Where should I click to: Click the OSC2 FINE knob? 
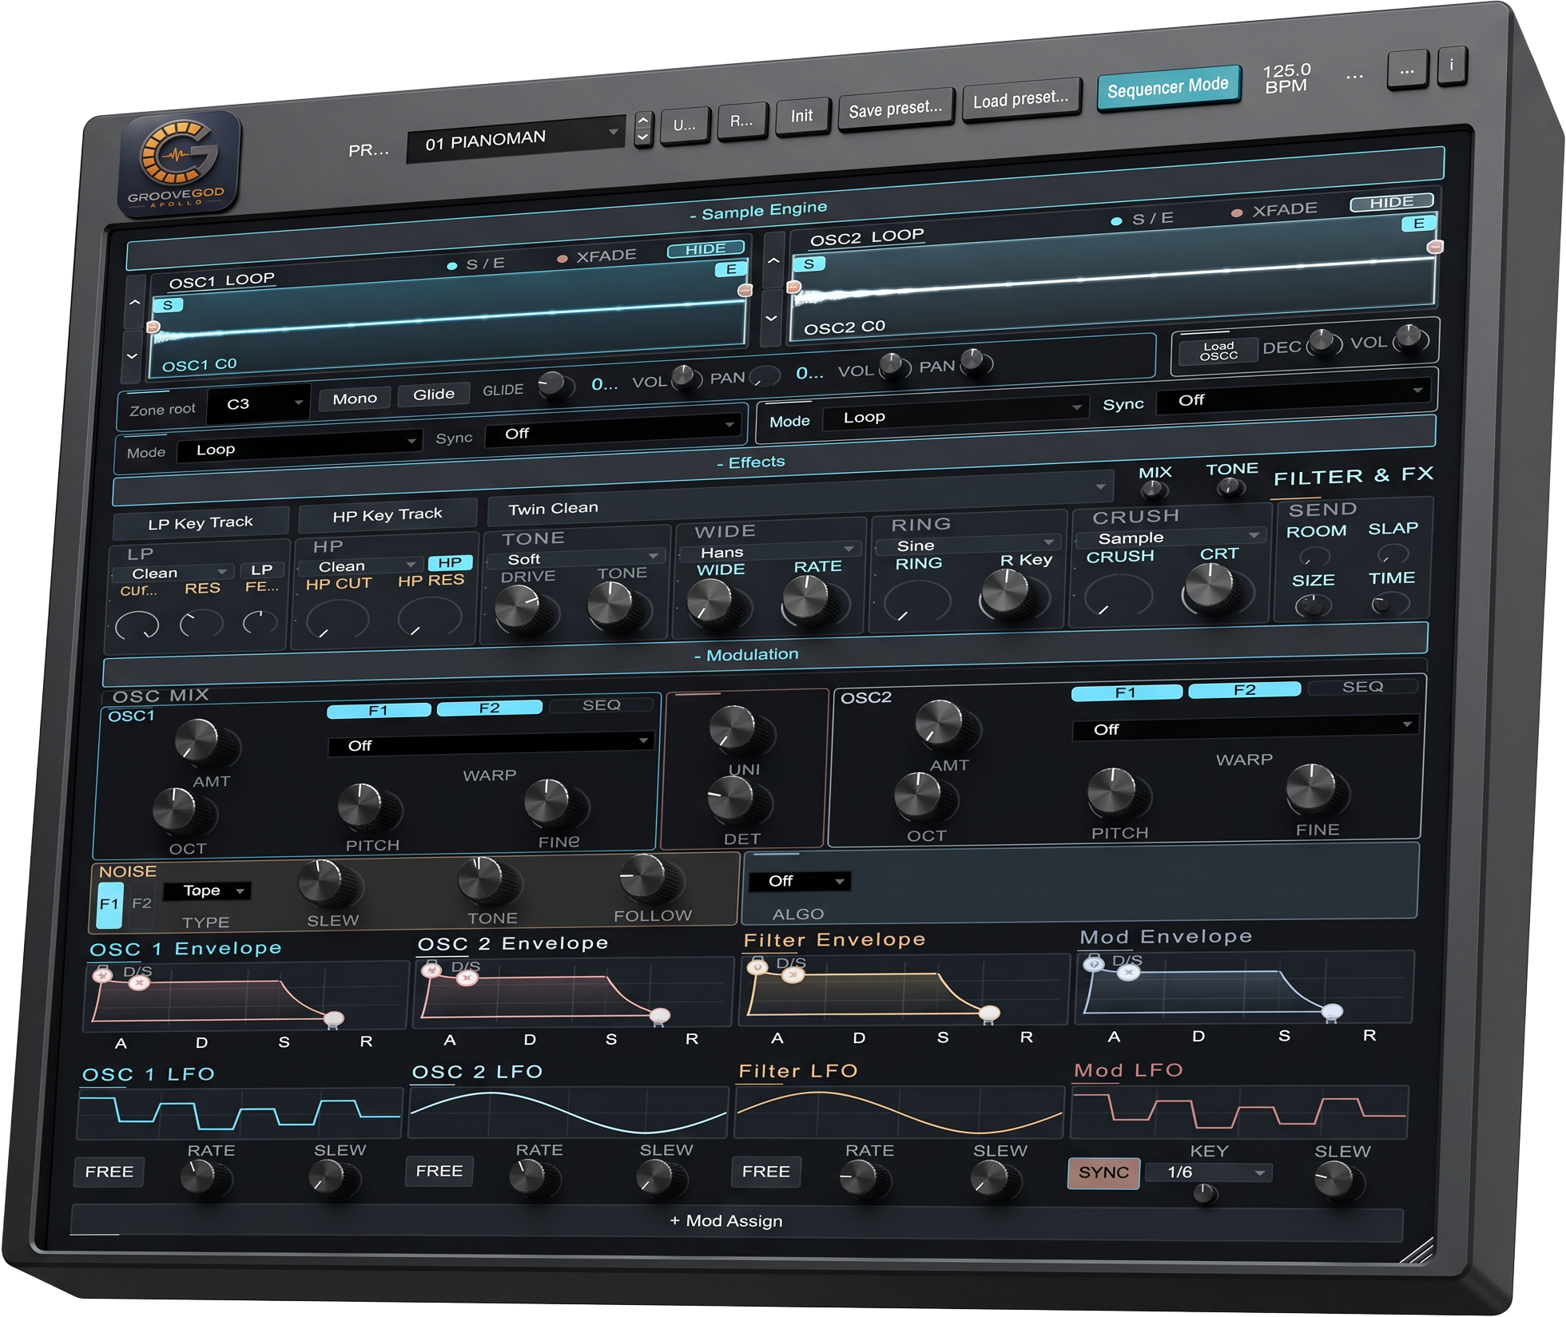coord(1310,787)
